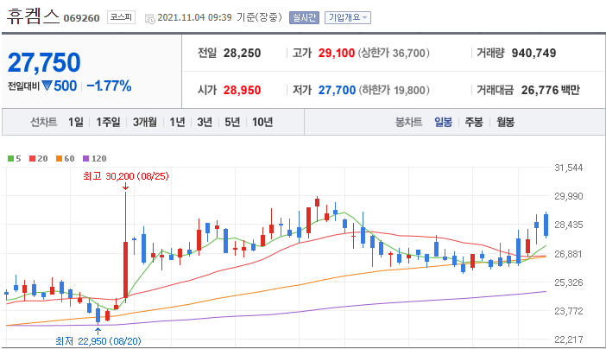Click the last blue candlestick on the chart
The image size is (606, 349).
(546, 225)
